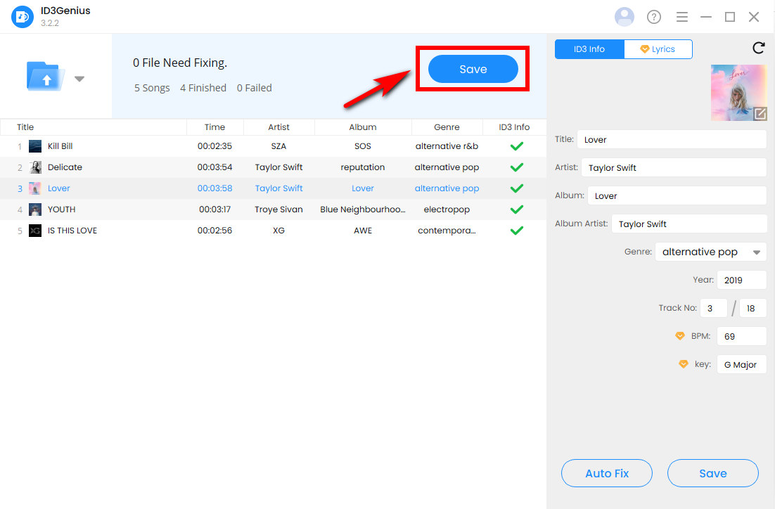Click the Album Artist input field
This screenshot has height=509, width=775.
689,224
